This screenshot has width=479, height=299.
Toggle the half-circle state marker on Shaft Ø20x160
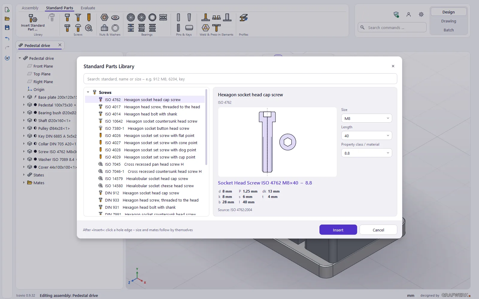pos(35,120)
